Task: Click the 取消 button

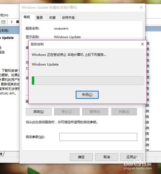Action: click(107, 157)
